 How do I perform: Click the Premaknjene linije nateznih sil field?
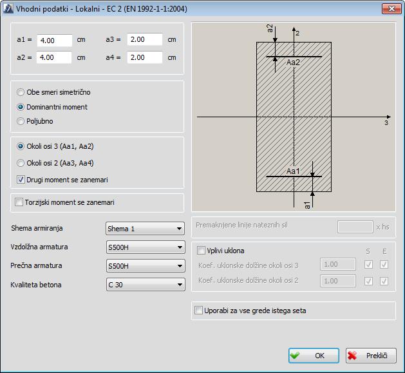(x=355, y=227)
